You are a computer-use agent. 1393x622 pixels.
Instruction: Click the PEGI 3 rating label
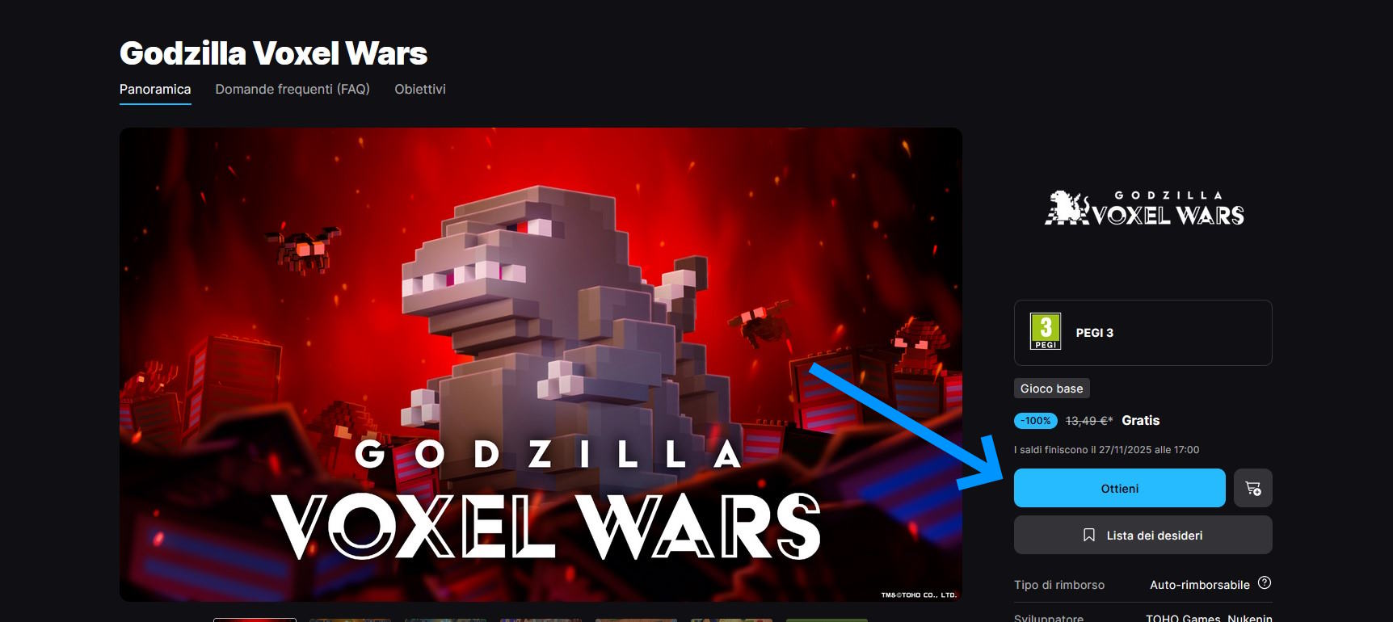1095,333
